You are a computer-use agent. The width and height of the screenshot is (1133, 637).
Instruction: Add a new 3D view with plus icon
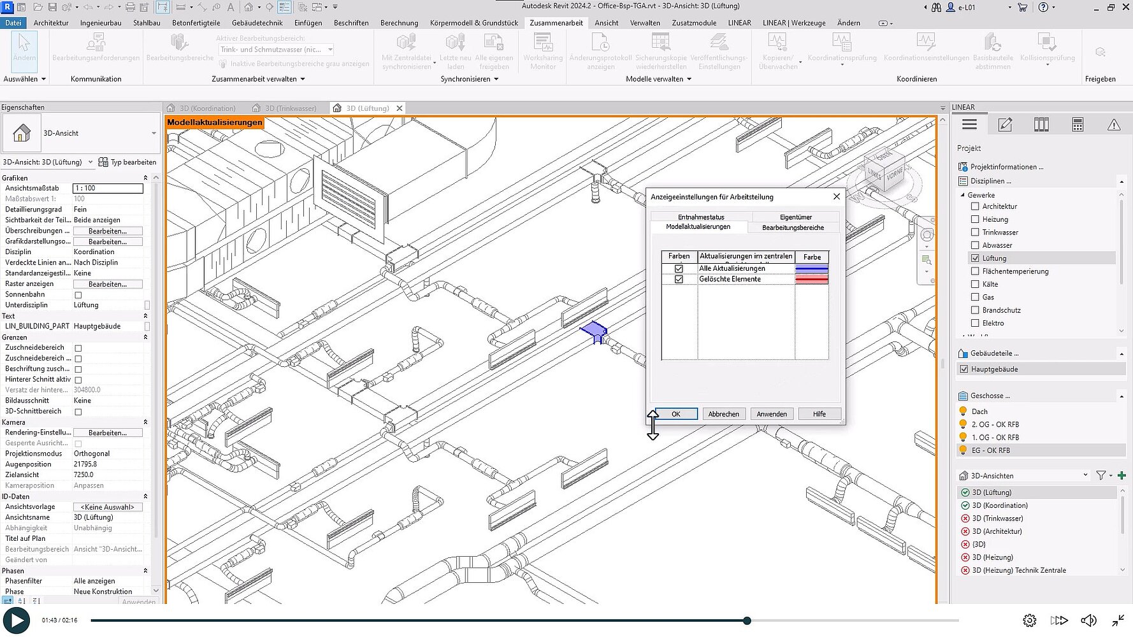[1122, 475]
